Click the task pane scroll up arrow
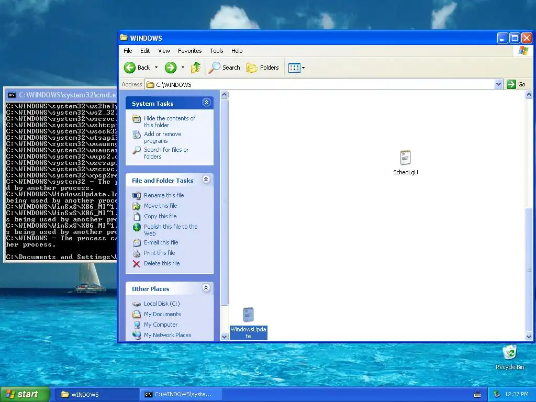536x402 pixels. click(224, 95)
